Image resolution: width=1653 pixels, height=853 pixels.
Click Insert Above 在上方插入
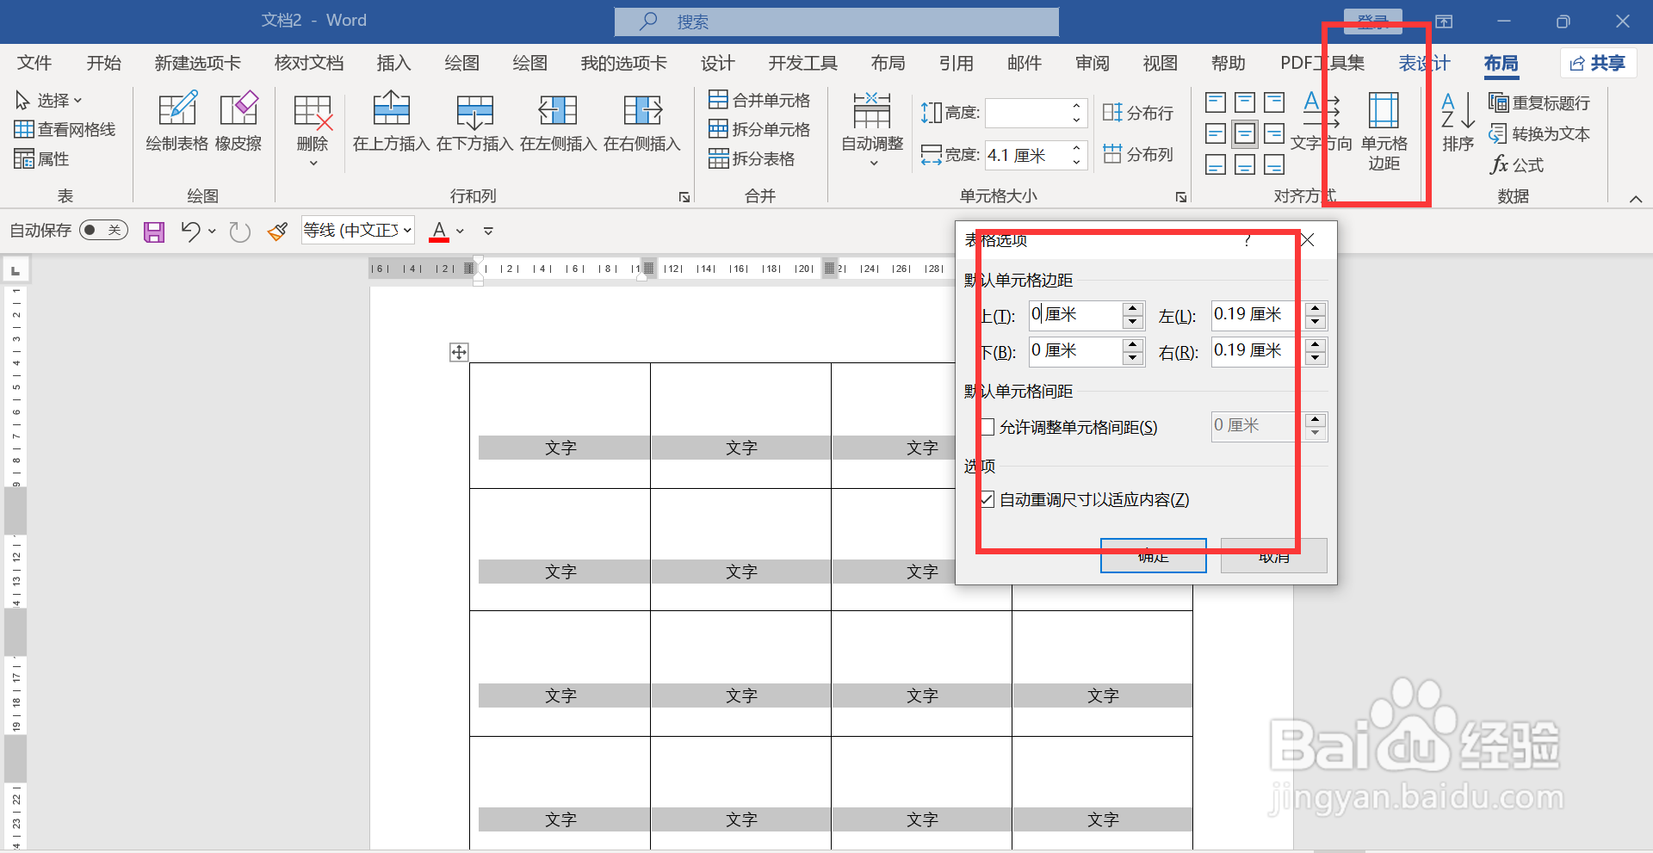(x=390, y=123)
